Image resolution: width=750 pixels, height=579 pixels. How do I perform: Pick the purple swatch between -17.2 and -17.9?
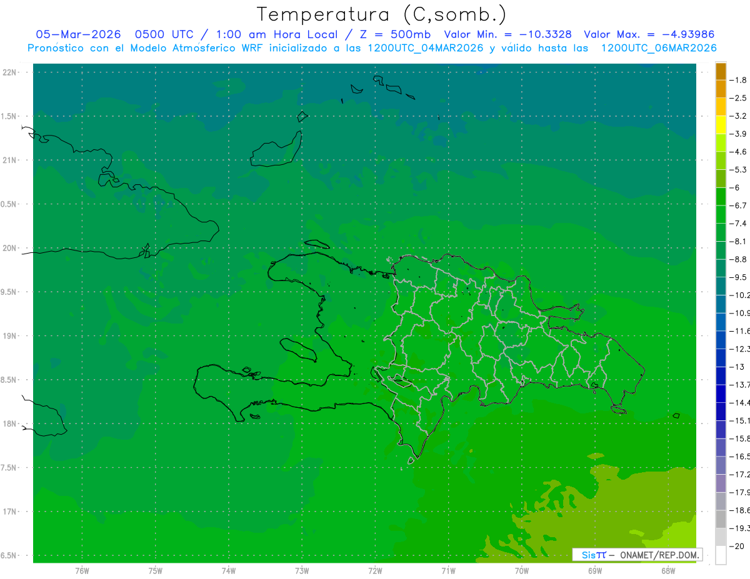721,483
